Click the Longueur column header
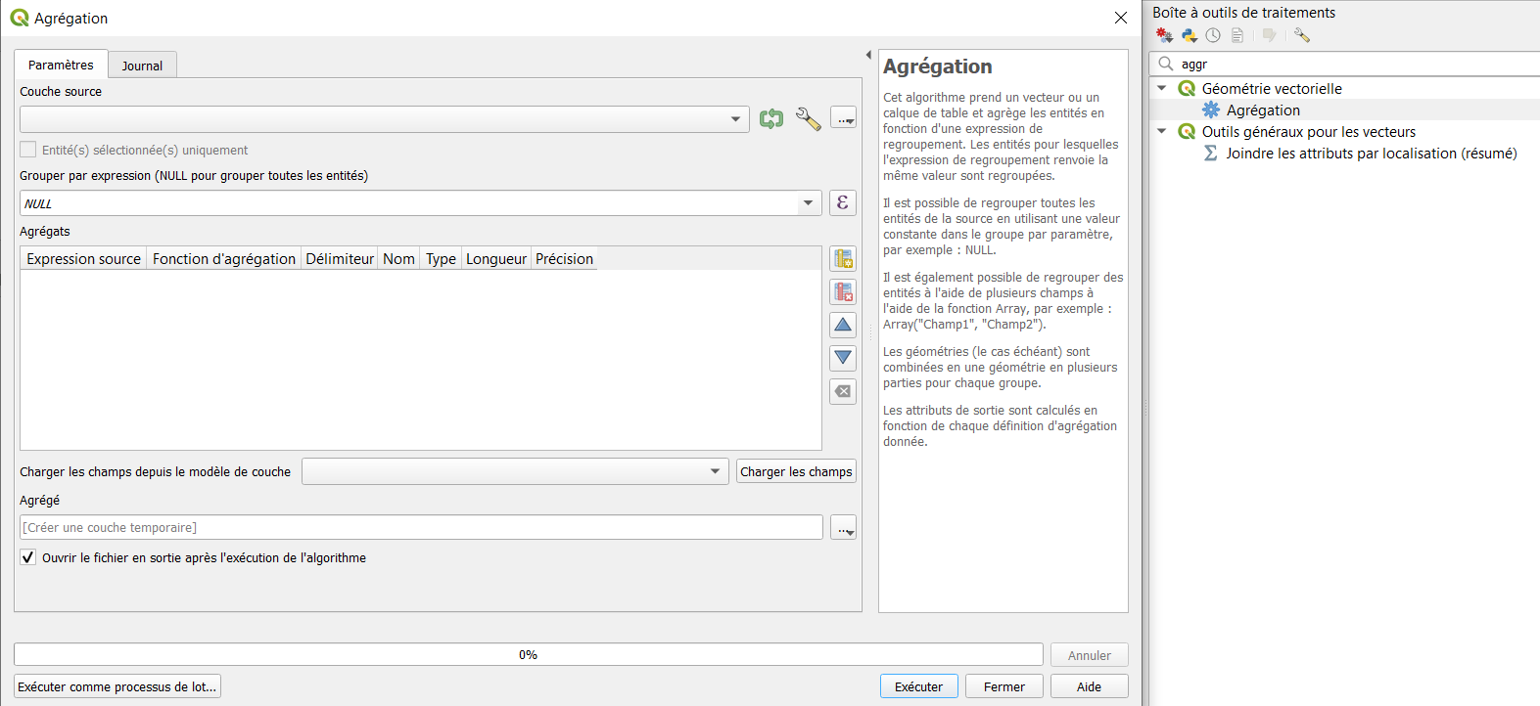This screenshot has height=706, width=1540. click(496, 259)
